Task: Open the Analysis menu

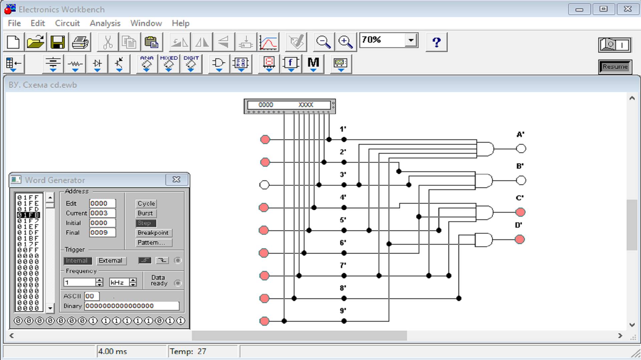Action: [x=105, y=23]
